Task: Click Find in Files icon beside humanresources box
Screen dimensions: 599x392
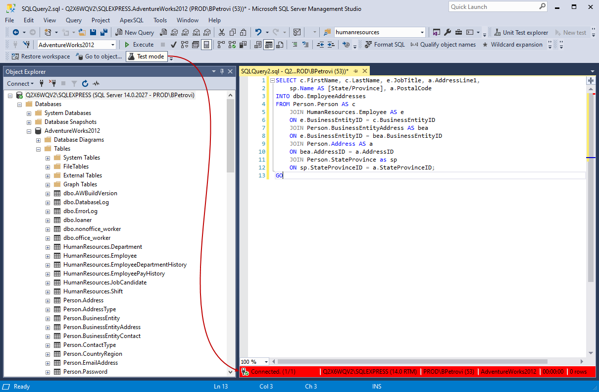Action: 327,32
